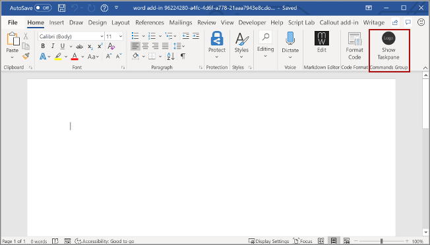Open accessibility checker in status bar
The width and height of the screenshot is (430, 245).
(104, 241)
